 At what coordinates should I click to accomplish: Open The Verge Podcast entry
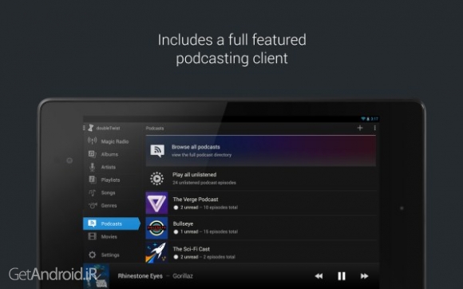[261, 203]
